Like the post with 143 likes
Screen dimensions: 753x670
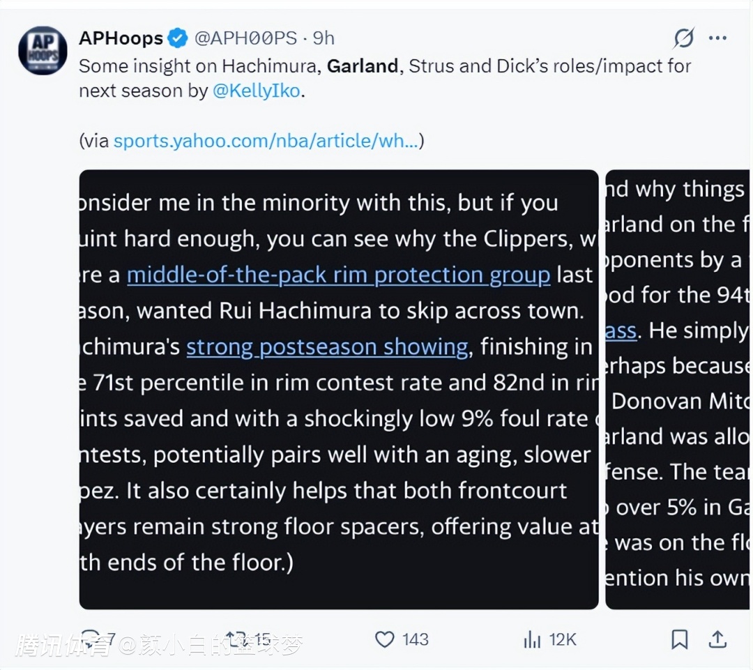click(384, 639)
